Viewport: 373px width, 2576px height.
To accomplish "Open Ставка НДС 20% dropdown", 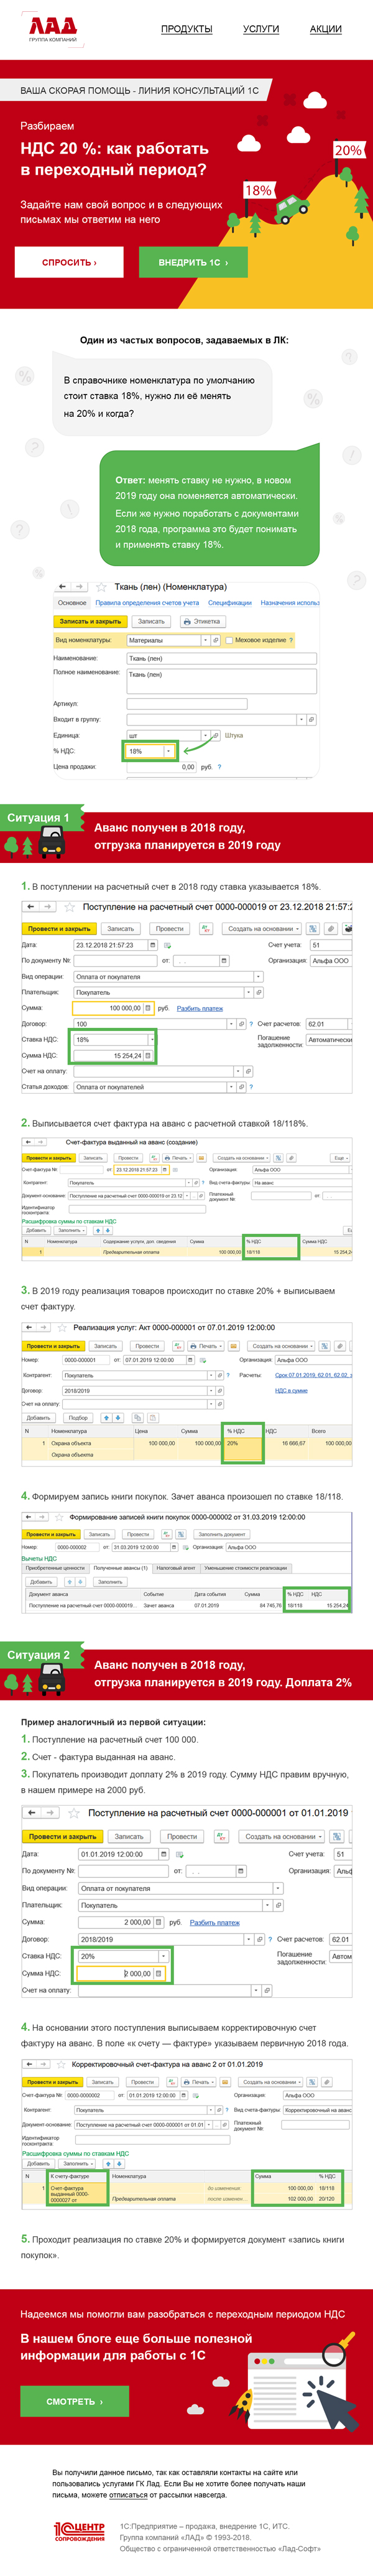I will tap(163, 1956).
